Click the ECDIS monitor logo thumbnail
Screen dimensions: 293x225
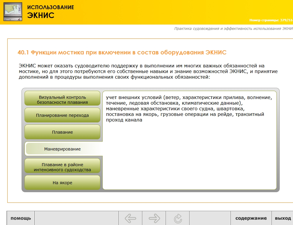(13, 12)
